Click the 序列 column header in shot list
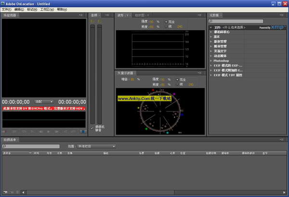Image resolution: width=289 pixels, height=197 pixels. (x=36, y=153)
